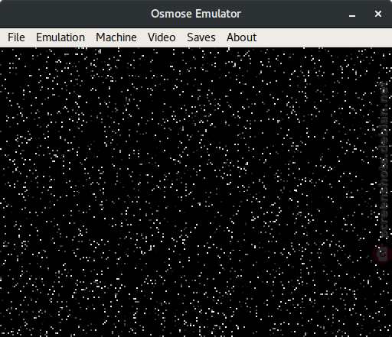Select File in the menu bar
This screenshot has height=337, width=392.
click(x=16, y=37)
